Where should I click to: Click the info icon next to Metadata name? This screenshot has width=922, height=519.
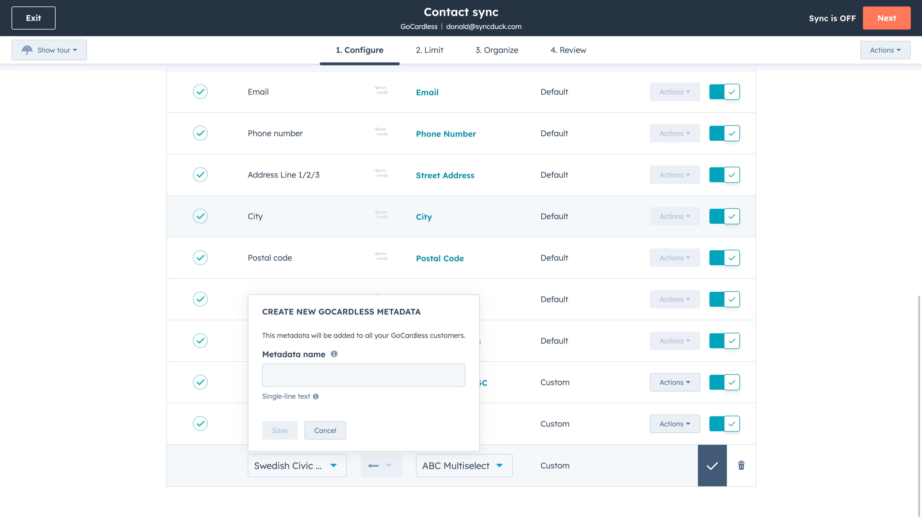tap(334, 354)
